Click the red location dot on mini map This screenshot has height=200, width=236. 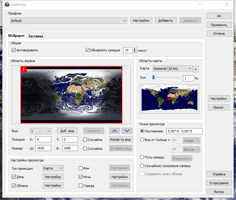pyautogui.click(x=170, y=99)
